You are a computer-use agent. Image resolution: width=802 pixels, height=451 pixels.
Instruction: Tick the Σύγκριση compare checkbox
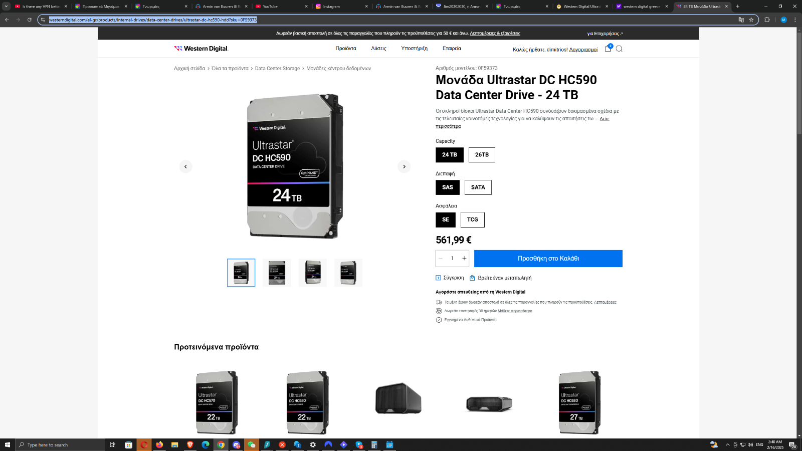[x=438, y=278]
